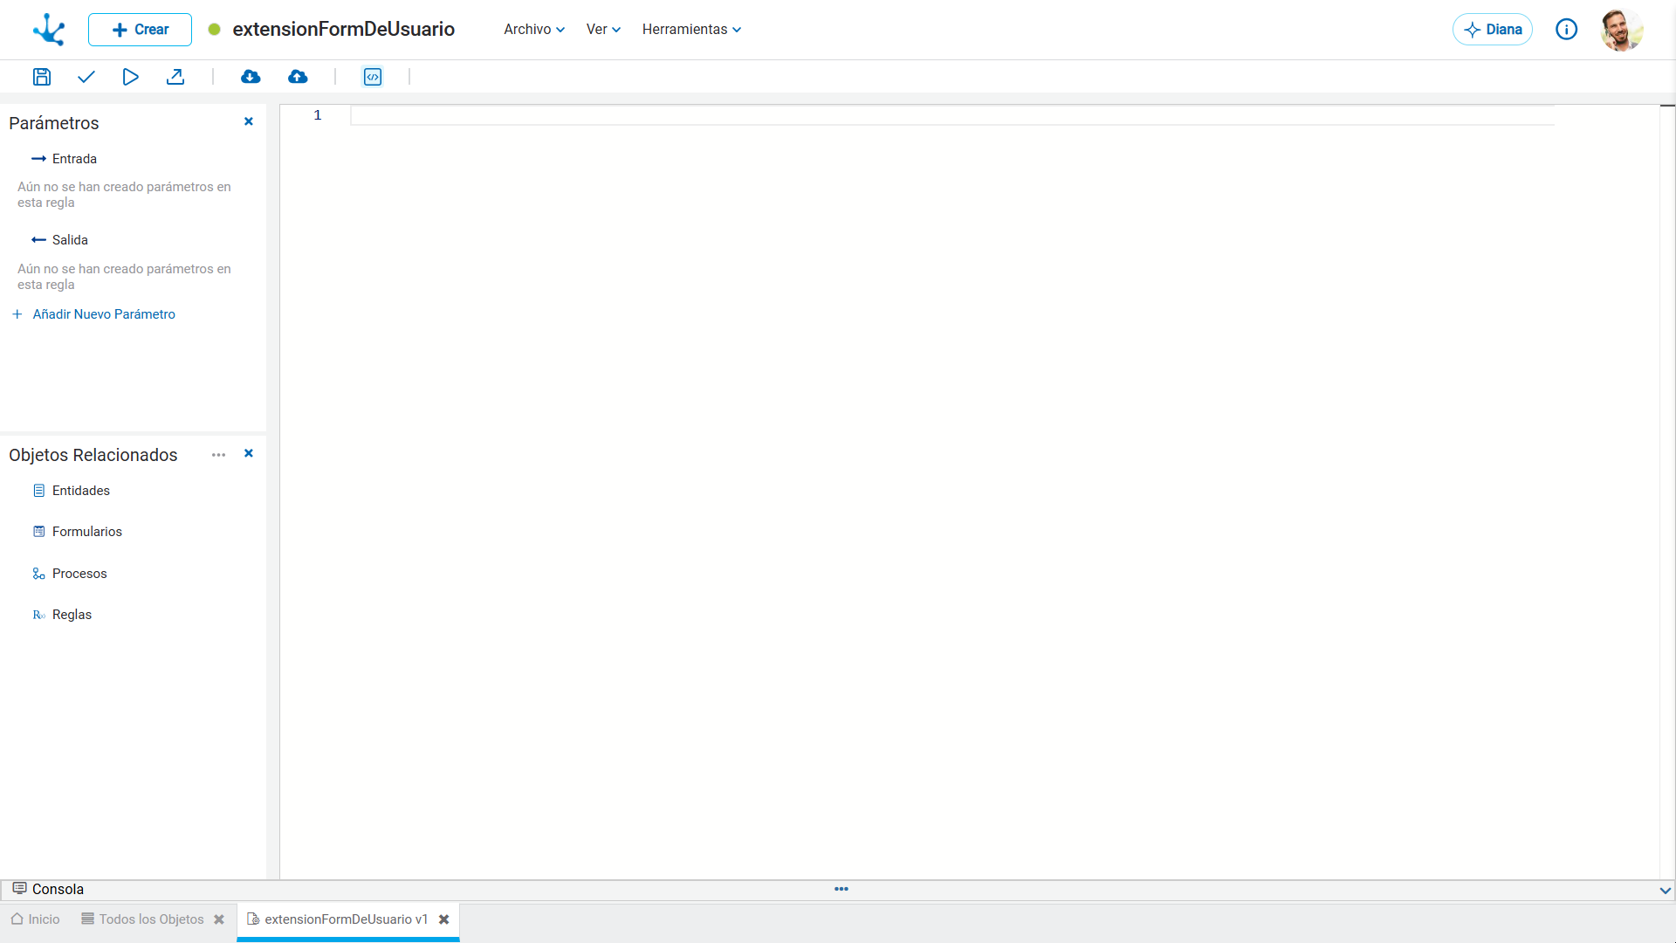The height and width of the screenshot is (943, 1676).
Task: Click the Crear button
Action: [x=140, y=30]
